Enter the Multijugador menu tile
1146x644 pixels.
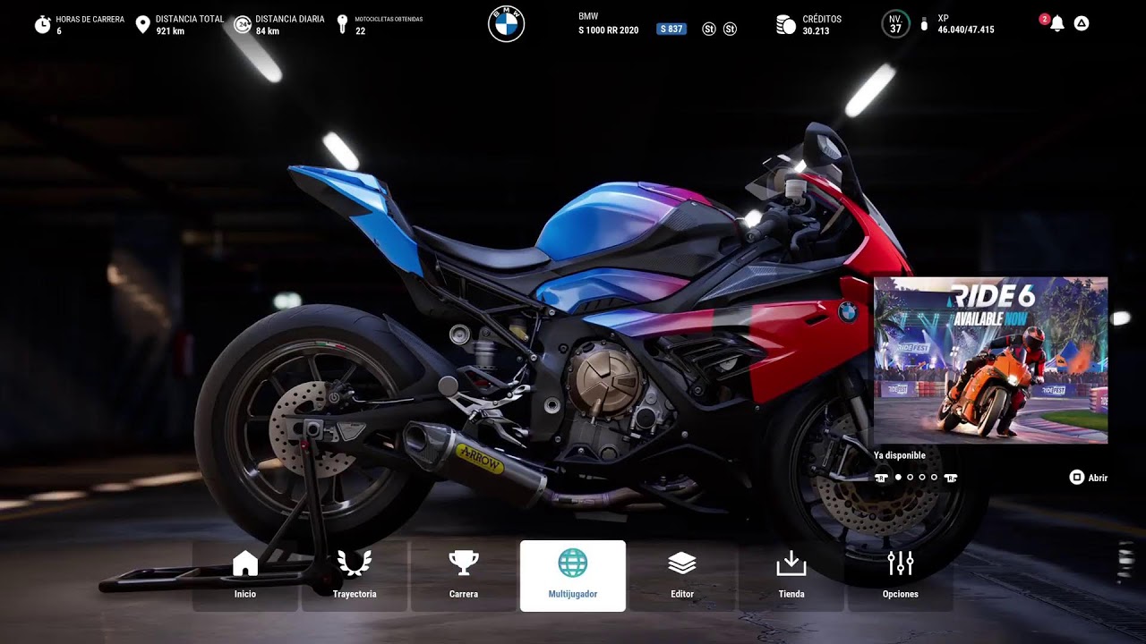coord(573,576)
